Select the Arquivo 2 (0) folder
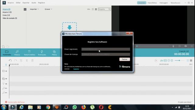 click(7, 12)
